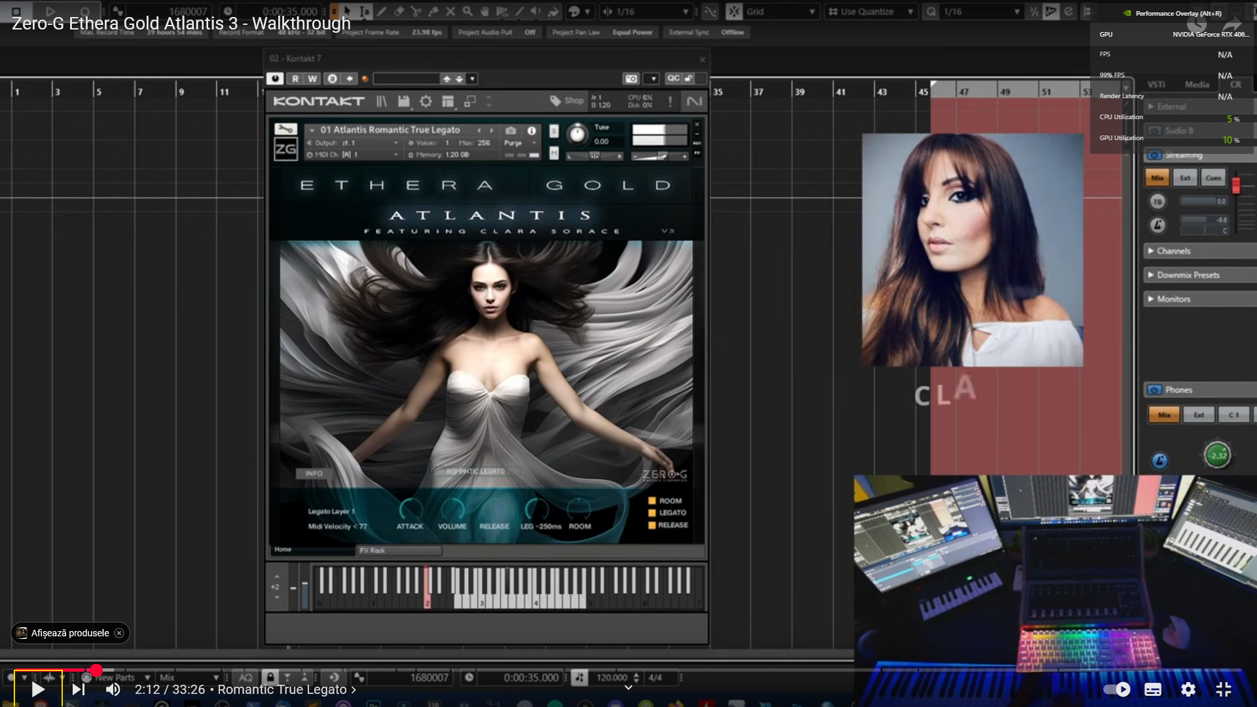Click plugin window camera snapshot icon

pyautogui.click(x=630, y=79)
